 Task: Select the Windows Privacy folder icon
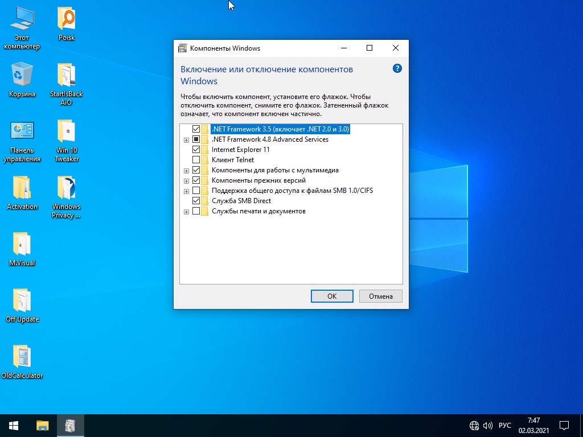66,197
